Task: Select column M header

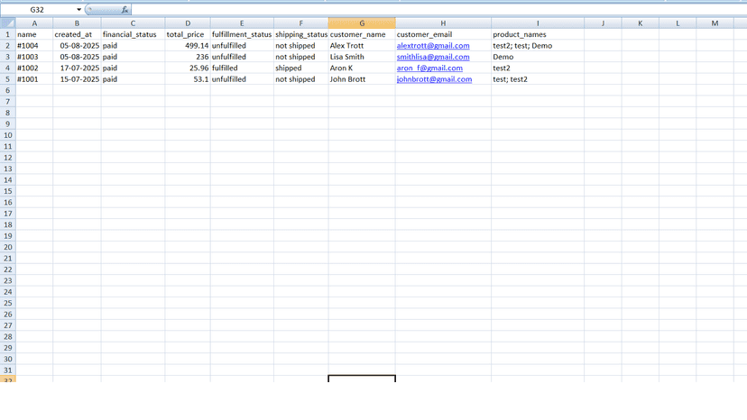Action: [x=715, y=23]
